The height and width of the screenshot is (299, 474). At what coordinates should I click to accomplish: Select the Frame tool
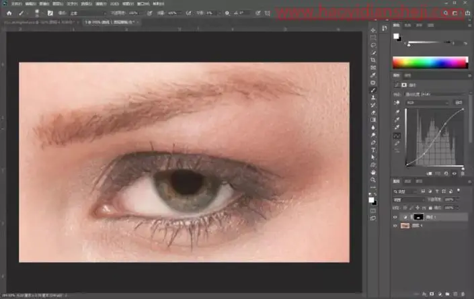point(373,68)
